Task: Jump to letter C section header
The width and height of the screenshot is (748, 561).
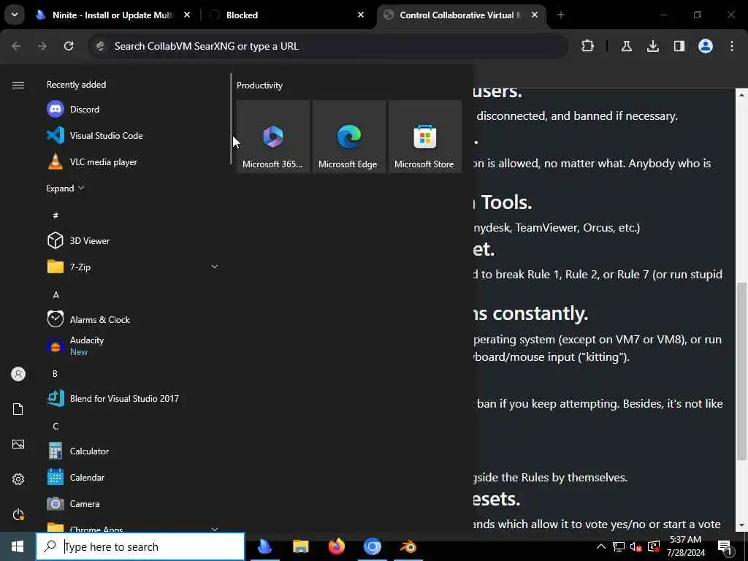Action: pyautogui.click(x=56, y=426)
